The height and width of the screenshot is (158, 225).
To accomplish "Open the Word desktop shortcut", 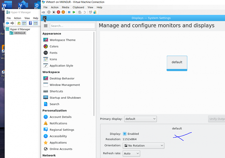I will pos(7,5).
